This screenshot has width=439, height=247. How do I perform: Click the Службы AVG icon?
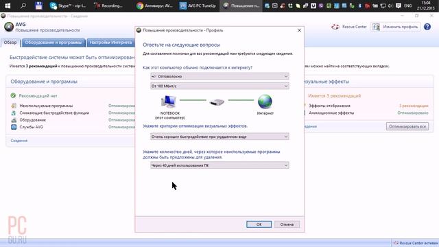click(x=14, y=127)
